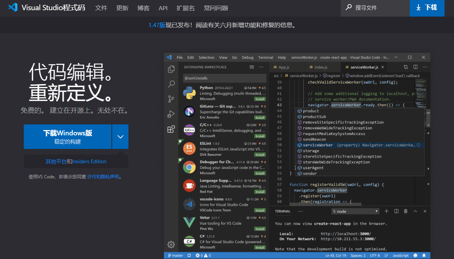
Task: Expand the download options chevron dropdown
Action: (120, 136)
